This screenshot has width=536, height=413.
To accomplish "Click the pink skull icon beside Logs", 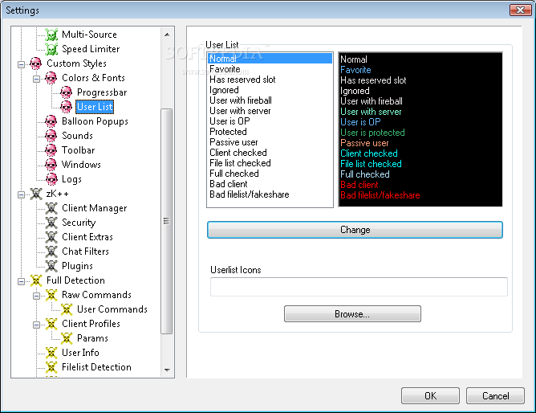I will (51, 179).
